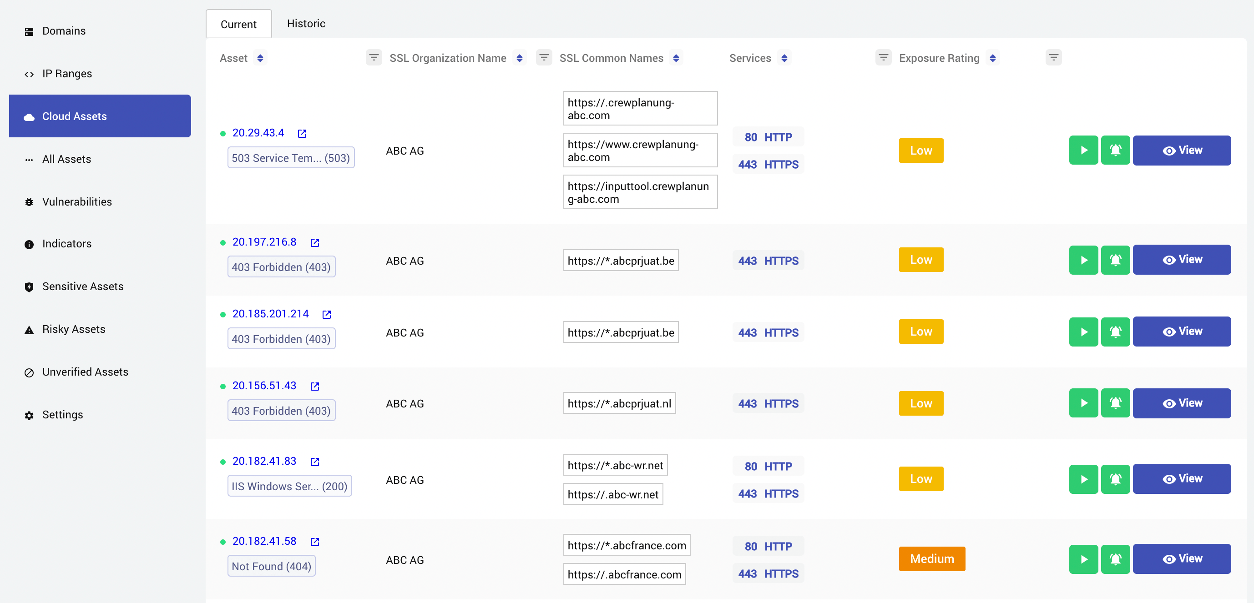
Task: Click the Medium exposure rating badge
Action: (x=931, y=559)
